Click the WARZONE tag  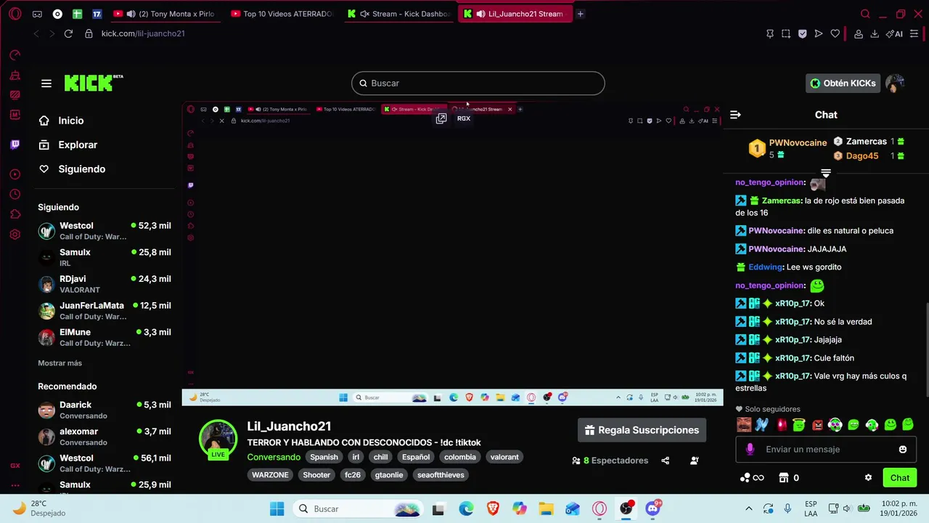pyautogui.click(x=270, y=475)
